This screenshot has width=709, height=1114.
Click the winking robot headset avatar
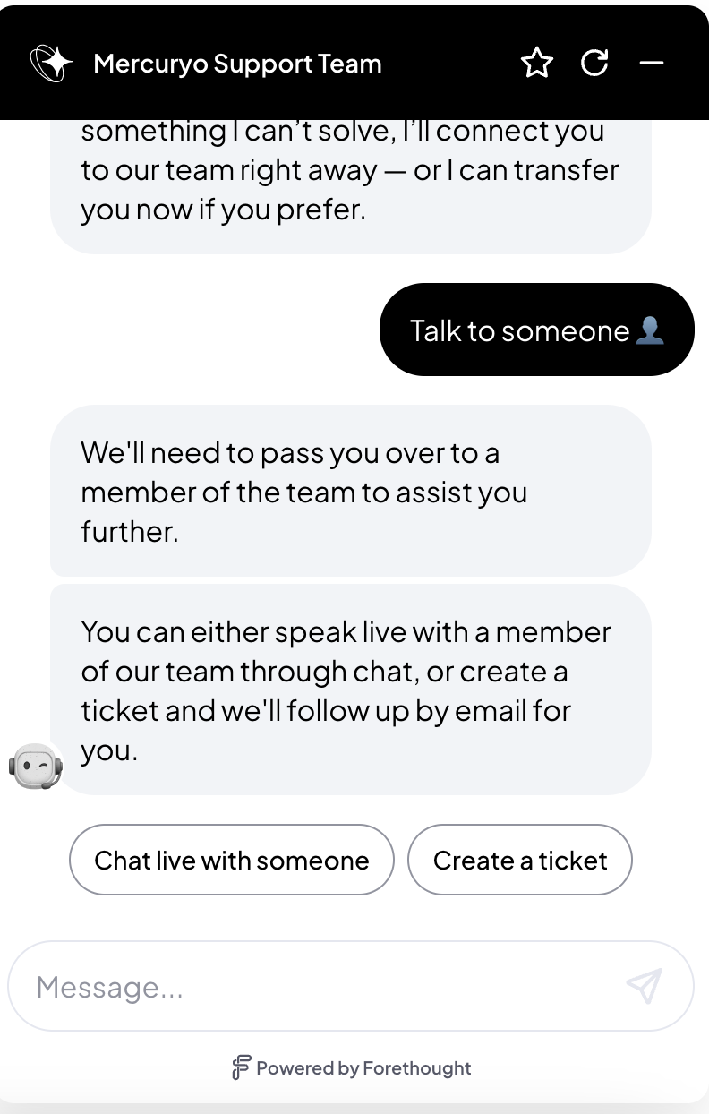[36, 766]
